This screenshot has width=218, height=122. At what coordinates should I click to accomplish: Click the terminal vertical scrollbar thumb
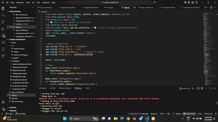coord(217,103)
